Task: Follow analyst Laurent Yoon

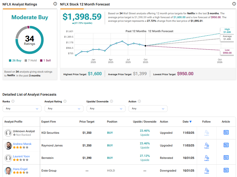Action: 206,158
